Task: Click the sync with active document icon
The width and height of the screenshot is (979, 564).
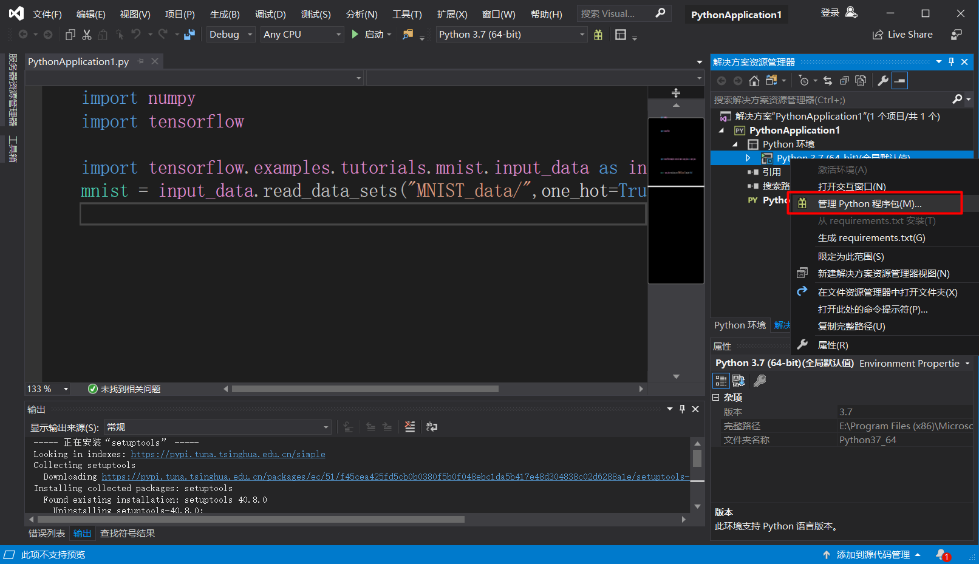Action: coord(828,81)
